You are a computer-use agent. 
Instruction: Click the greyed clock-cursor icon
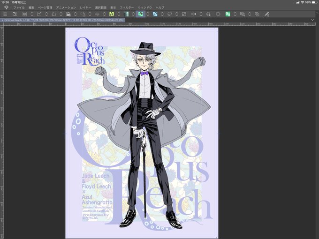[83, 14]
